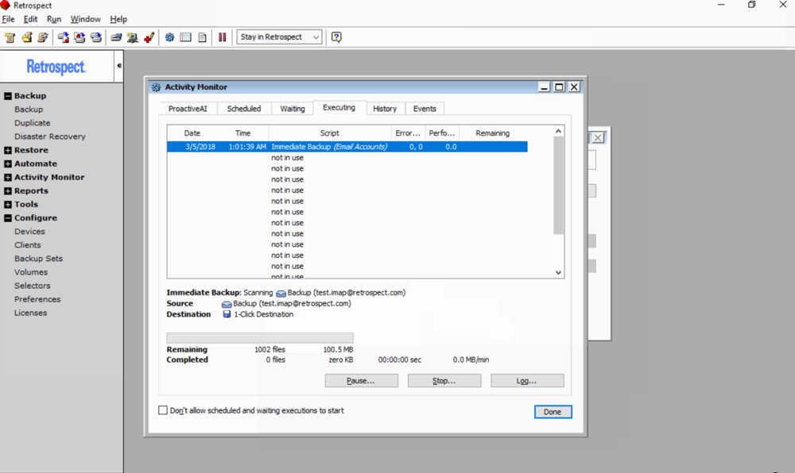
Task: Collapse the Configure section in sidebar
Action: (x=8, y=218)
